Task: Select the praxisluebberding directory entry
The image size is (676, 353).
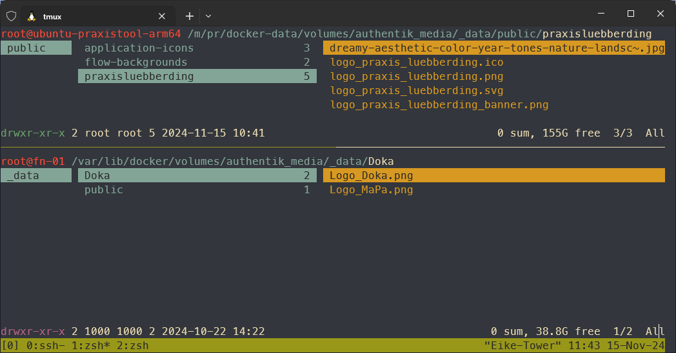Action: pyautogui.click(x=139, y=77)
